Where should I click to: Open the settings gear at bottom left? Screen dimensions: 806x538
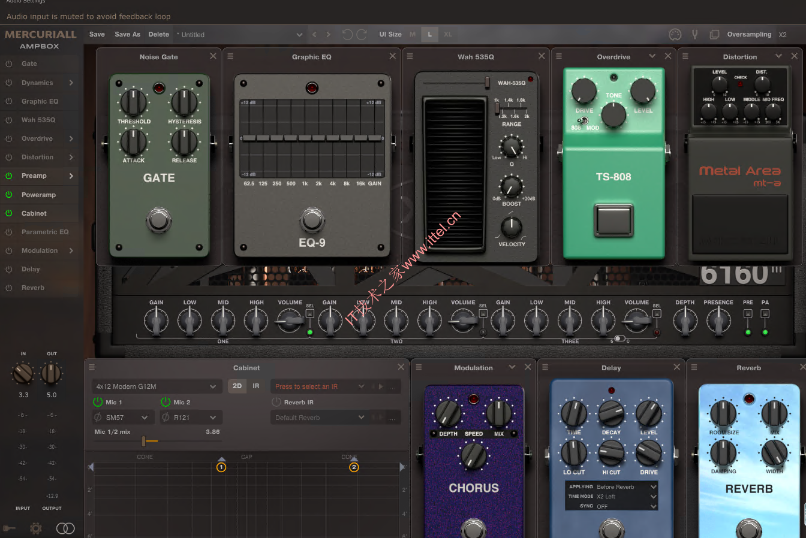point(36,528)
